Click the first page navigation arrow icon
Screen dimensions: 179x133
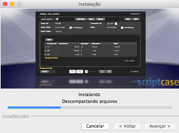pos(72,72)
